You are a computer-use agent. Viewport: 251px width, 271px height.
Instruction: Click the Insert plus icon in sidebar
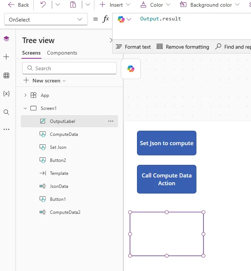pos(6,57)
